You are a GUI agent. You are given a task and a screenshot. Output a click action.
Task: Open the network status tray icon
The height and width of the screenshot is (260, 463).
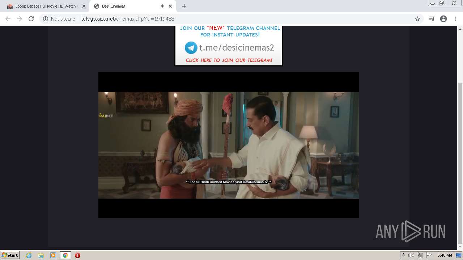tap(420, 255)
